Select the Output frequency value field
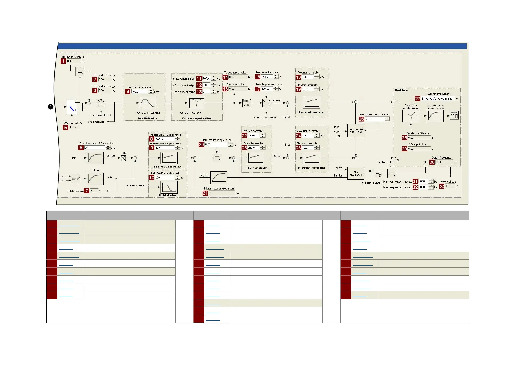This screenshot has height=376, width=532. (x=444, y=162)
